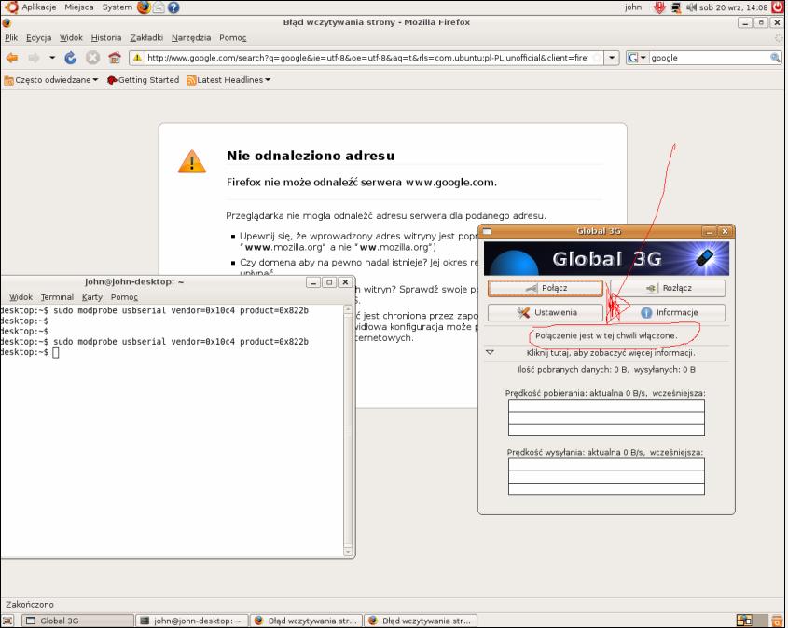Viewport: 788px width, 628px height.
Task: Open the Miejsca menu in top panel
Action: 79,7
